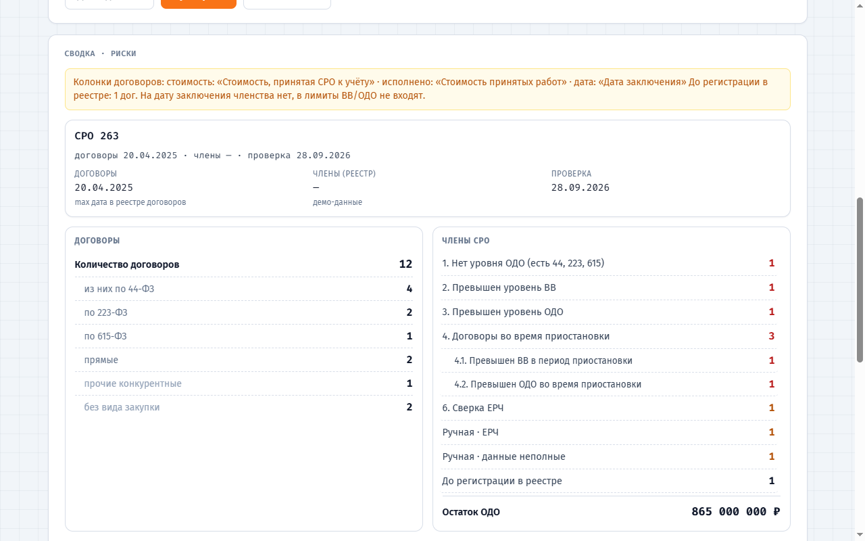Click the СРО 263 heading
The height and width of the screenshot is (541, 865).
point(97,136)
